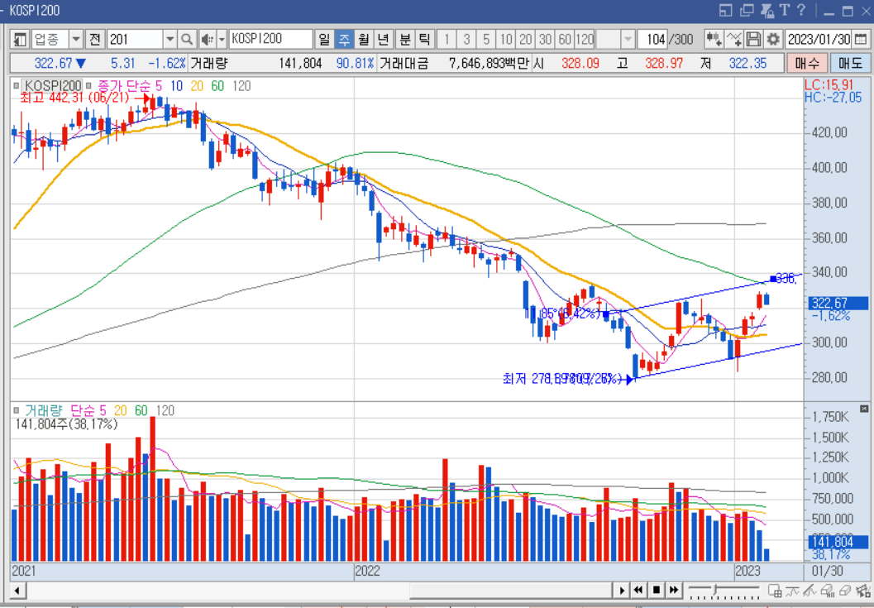Click the 매수 buy button

(x=806, y=63)
